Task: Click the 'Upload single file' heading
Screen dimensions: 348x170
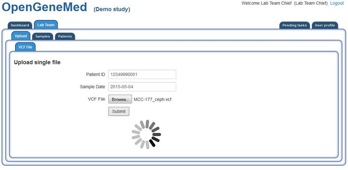Action: (37, 62)
